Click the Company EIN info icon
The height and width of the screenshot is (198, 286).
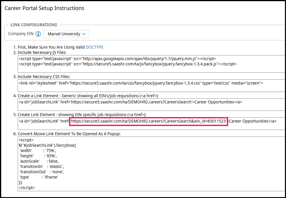[x=38, y=34]
